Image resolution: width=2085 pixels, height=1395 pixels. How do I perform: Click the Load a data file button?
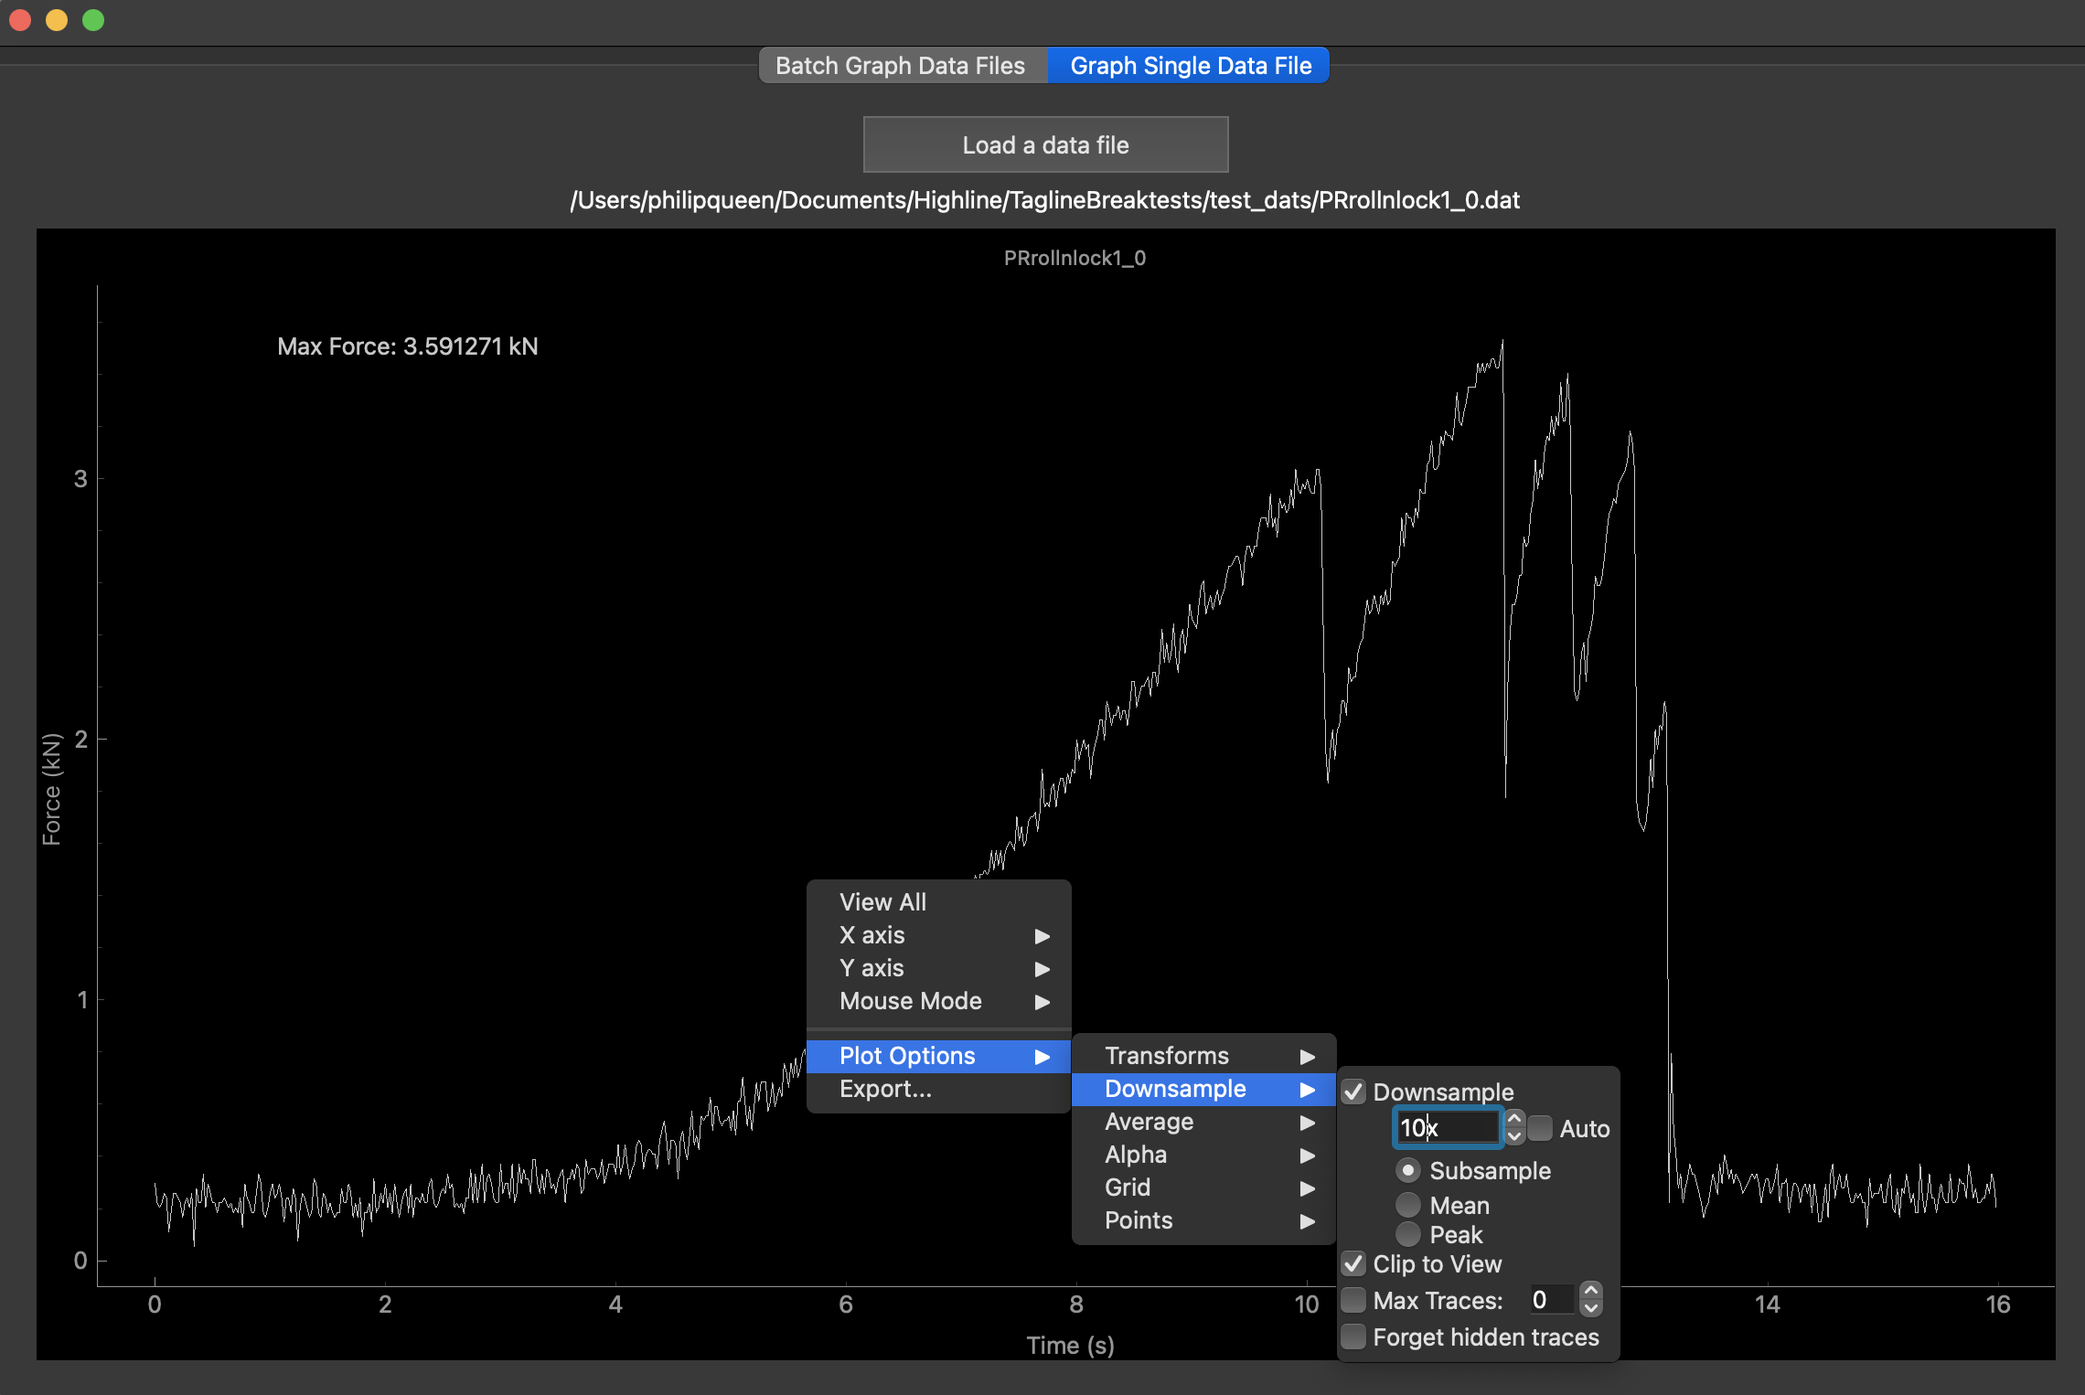pos(1044,144)
